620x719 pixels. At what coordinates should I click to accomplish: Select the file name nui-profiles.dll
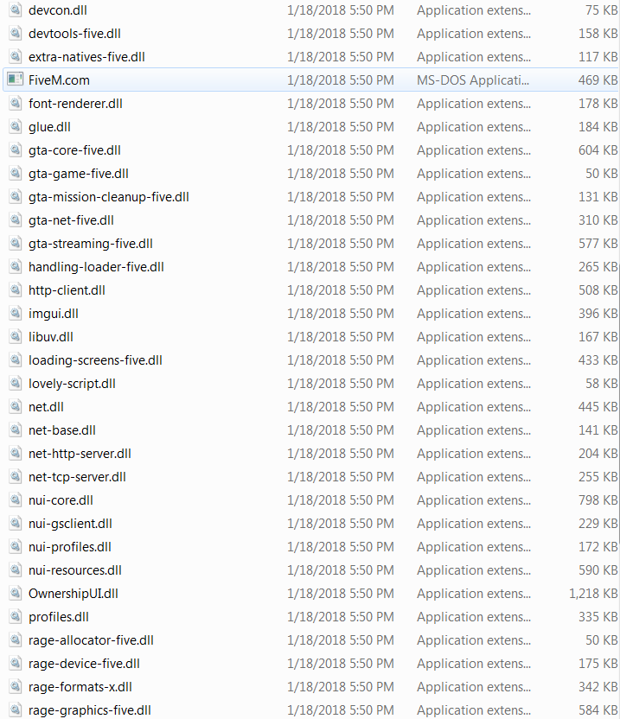(70, 548)
